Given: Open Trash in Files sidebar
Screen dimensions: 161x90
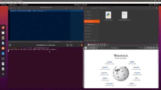Looking at the screenshot, I should pos(92,37).
